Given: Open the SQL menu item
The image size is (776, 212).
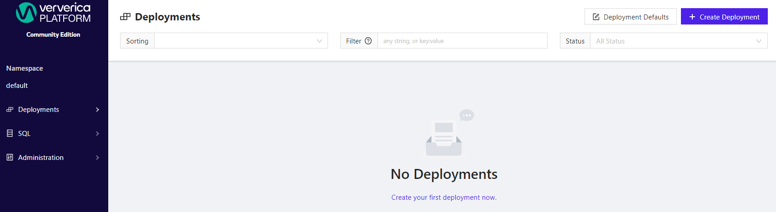Looking at the screenshot, I should (x=54, y=134).
